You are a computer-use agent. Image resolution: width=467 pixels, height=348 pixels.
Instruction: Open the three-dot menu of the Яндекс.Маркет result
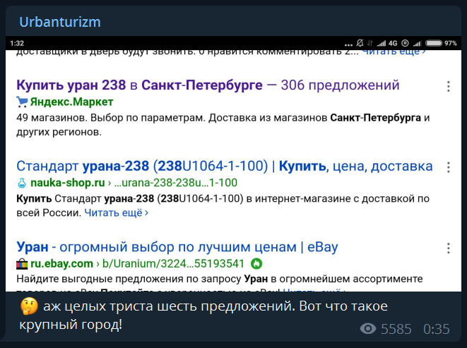tap(448, 86)
